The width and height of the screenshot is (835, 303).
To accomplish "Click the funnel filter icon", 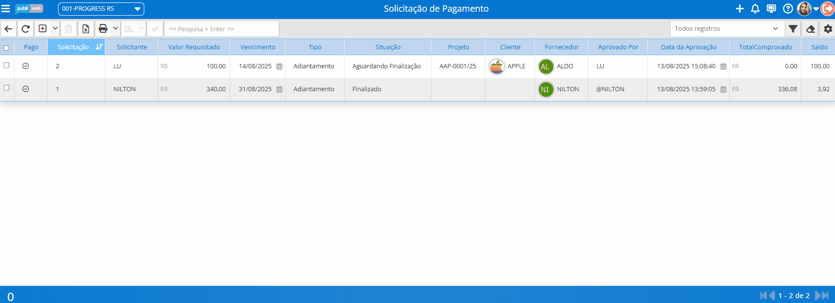I will click(793, 29).
